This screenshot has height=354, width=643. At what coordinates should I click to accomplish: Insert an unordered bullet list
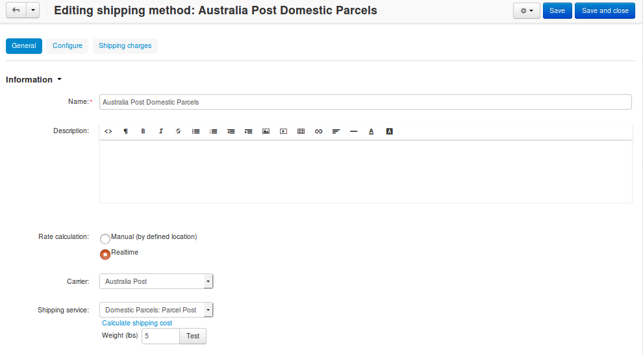pos(196,131)
